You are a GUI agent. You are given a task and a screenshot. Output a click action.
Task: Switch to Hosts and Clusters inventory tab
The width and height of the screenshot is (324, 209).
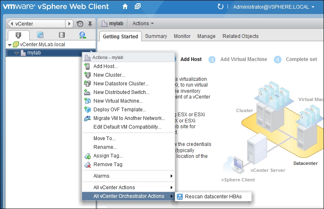[x=19, y=35]
